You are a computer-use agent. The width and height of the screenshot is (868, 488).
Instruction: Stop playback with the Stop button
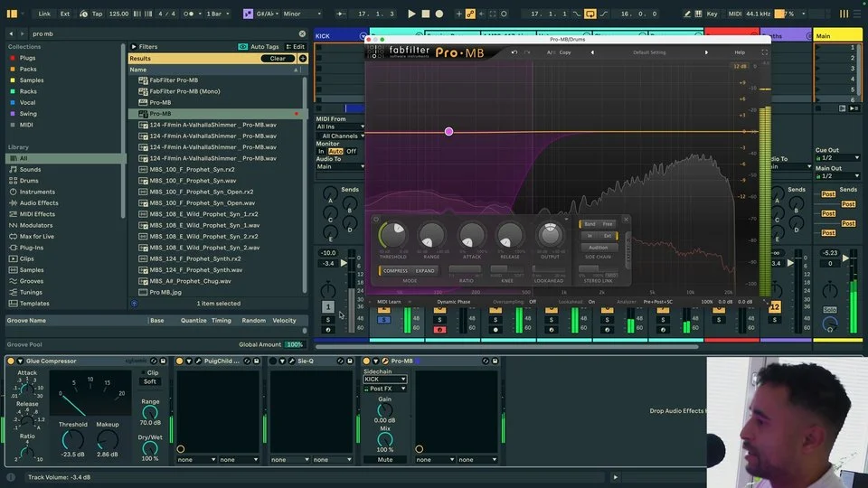pos(425,14)
